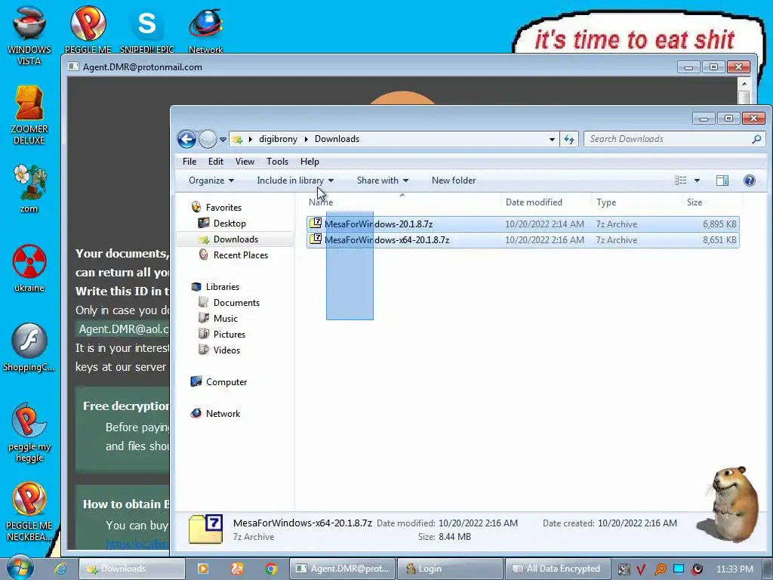Click digibrony in the address path
Image resolution: width=773 pixels, height=580 pixels.
click(x=278, y=139)
